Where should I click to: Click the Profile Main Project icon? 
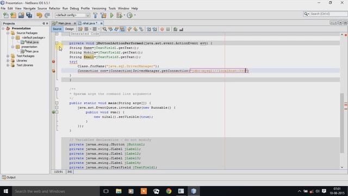129,15
